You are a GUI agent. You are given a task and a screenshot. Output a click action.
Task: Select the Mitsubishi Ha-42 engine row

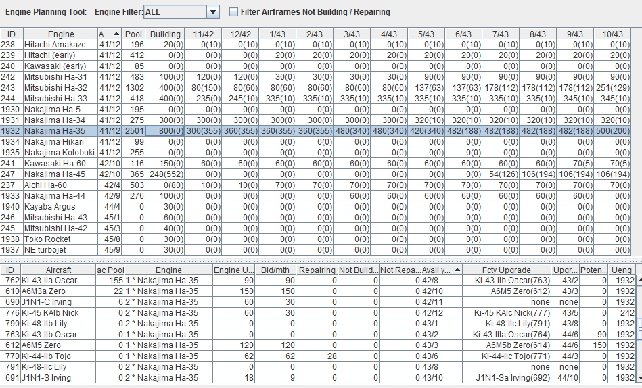[315, 228]
